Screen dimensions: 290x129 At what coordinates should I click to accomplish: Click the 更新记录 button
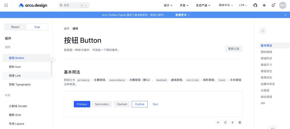pos(234,49)
